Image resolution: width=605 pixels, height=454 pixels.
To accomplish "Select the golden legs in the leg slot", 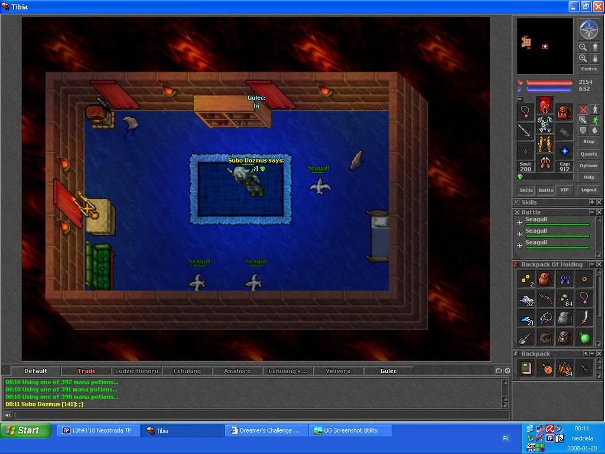I will click(545, 144).
